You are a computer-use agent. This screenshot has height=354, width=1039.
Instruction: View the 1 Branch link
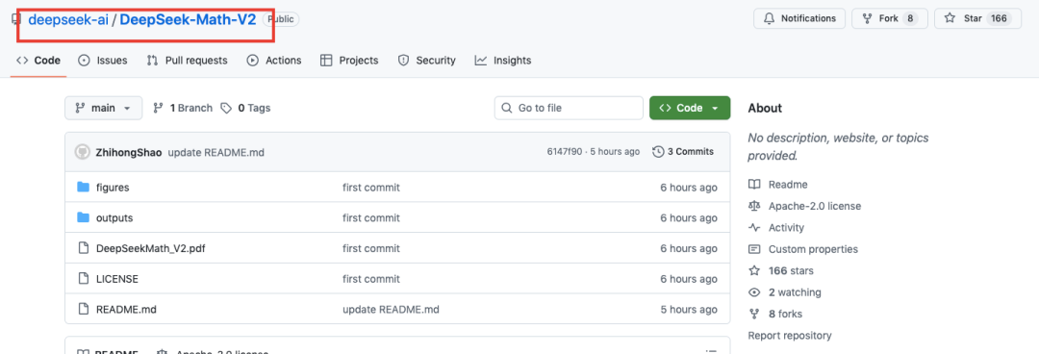click(183, 108)
